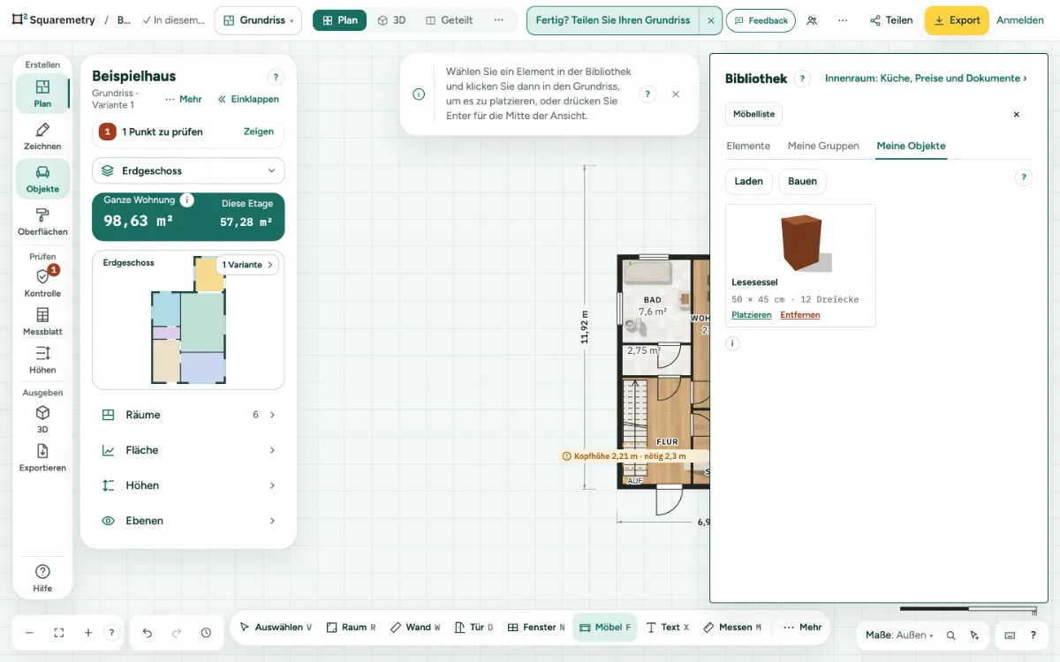Open the Zeichnen tool in the sidebar
The image size is (1060, 662).
[x=42, y=137]
